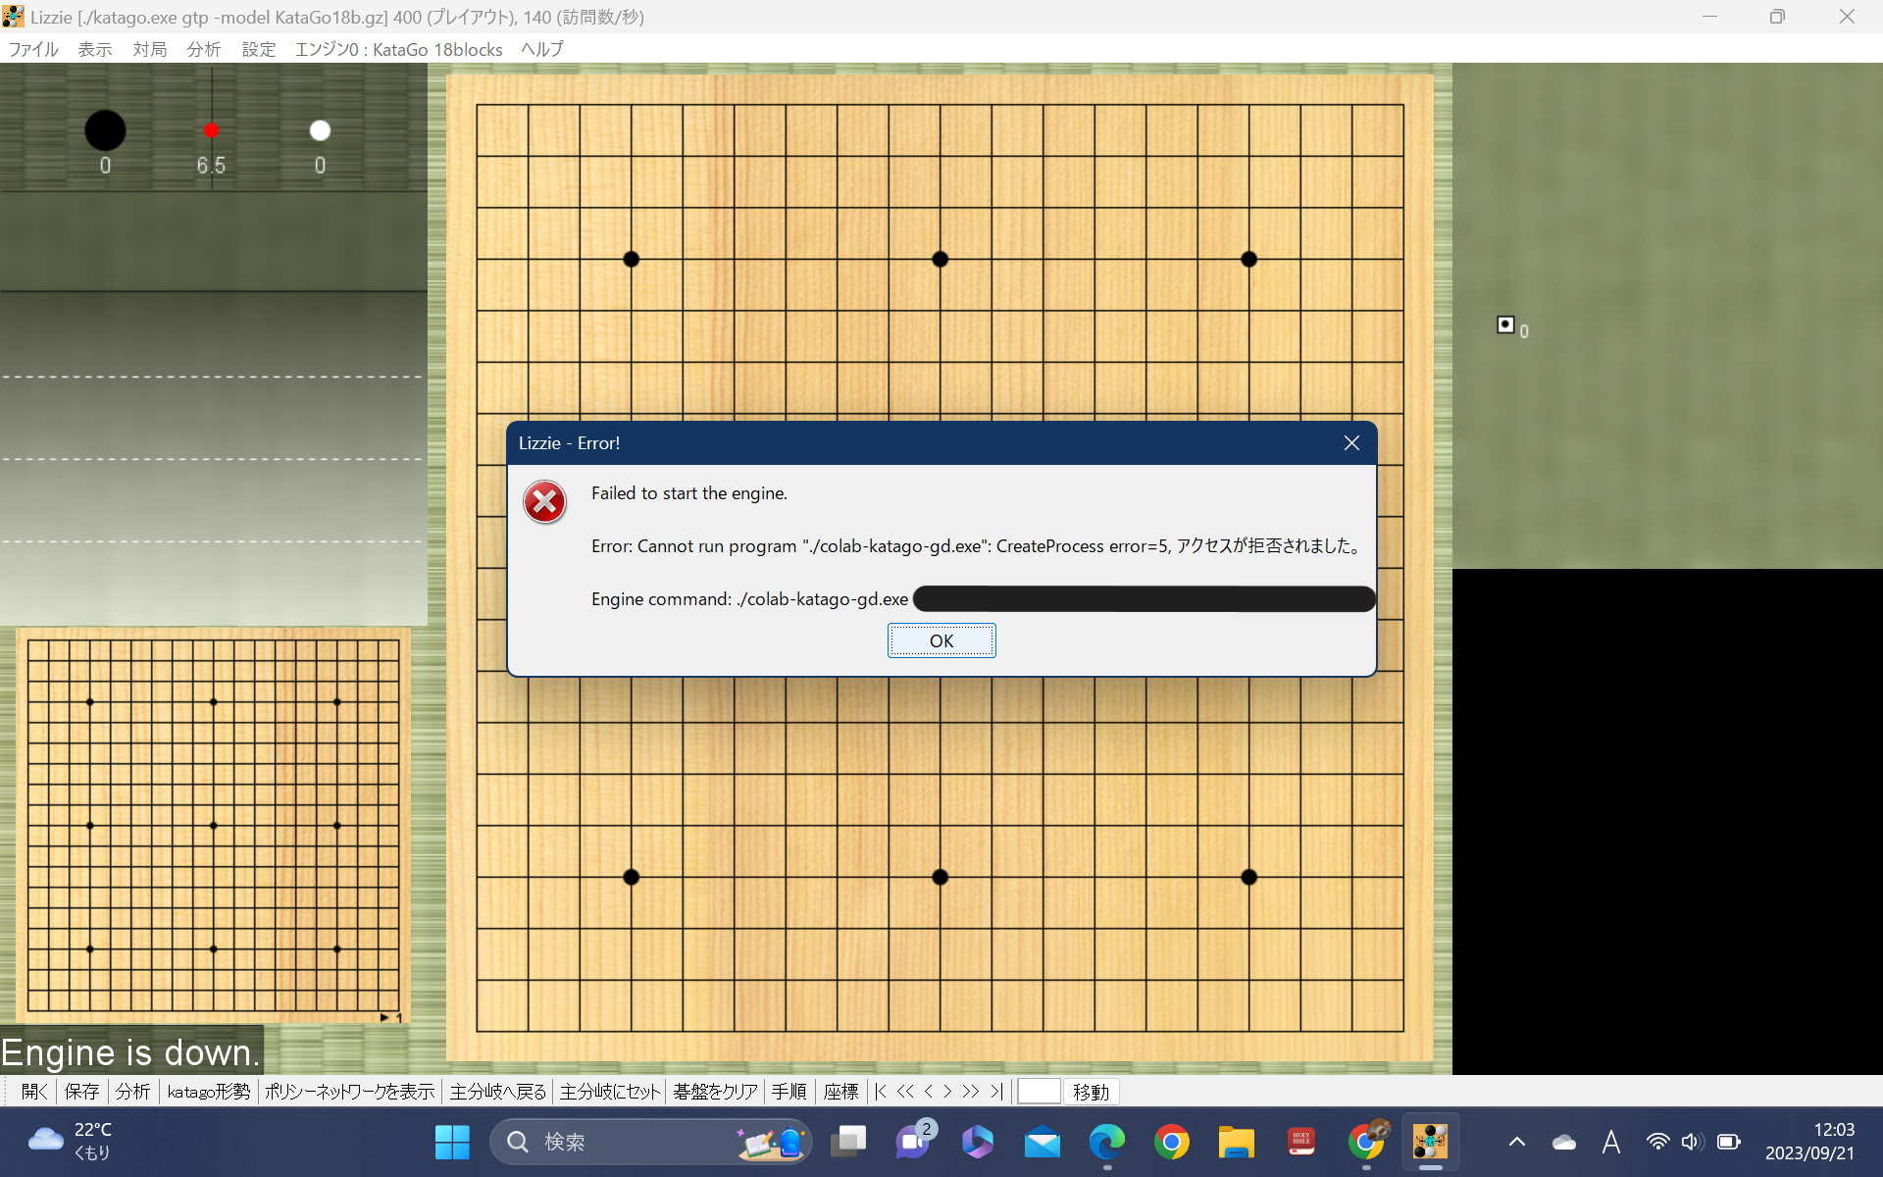Image resolution: width=1883 pixels, height=1177 pixels.
Task: Toggle the 手順 move numbers button
Action: [789, 1092]
